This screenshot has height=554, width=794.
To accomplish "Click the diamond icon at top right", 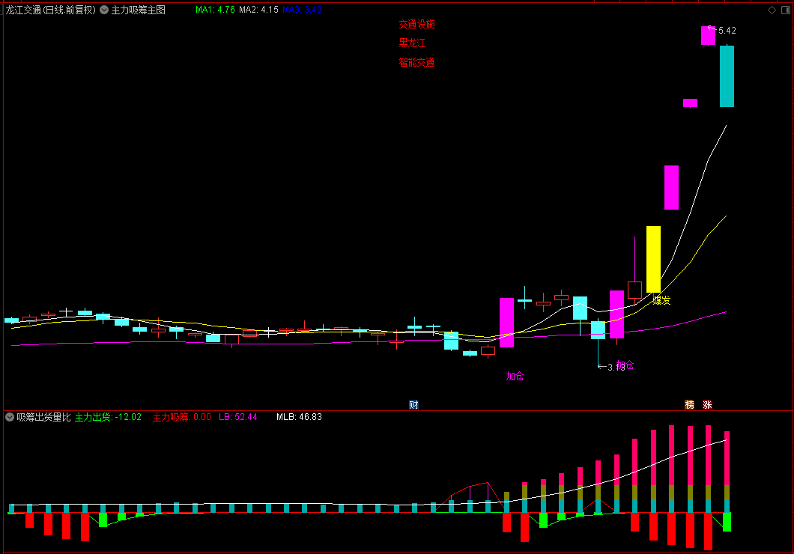I will [x=772, y=10].
